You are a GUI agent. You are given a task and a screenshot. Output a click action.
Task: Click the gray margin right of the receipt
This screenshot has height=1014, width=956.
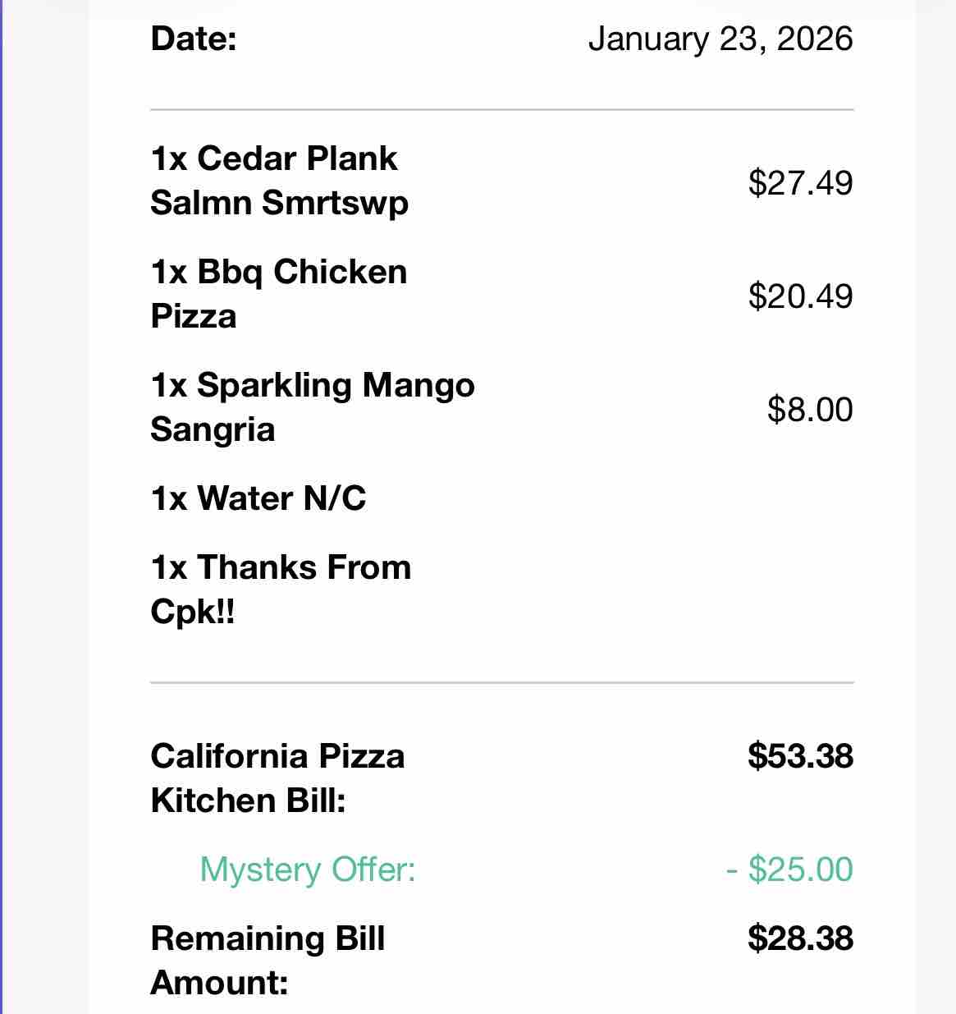[935, 507]
